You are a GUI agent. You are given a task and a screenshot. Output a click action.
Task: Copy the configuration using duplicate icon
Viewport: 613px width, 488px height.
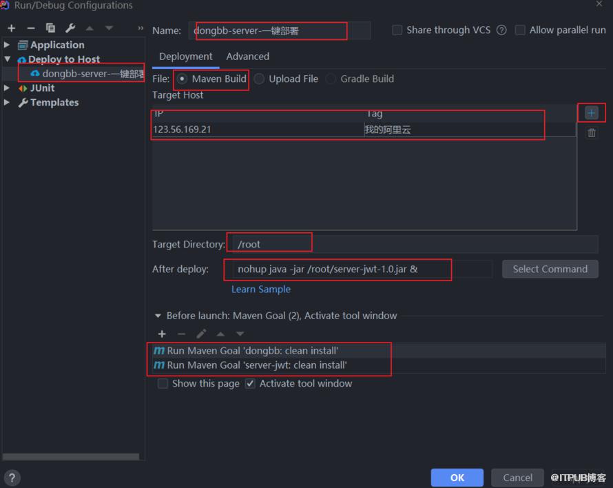coord(50,28)
